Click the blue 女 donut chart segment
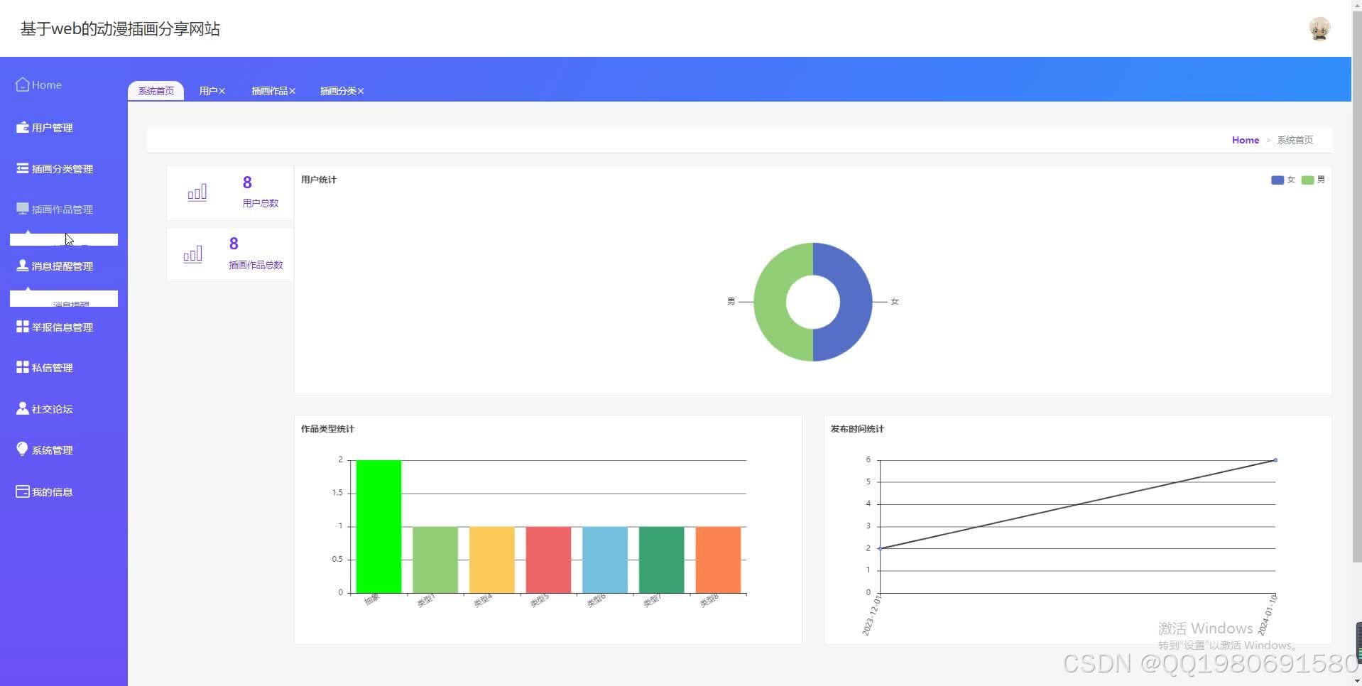The image size is (1362, 686). [x=856, y=302]
